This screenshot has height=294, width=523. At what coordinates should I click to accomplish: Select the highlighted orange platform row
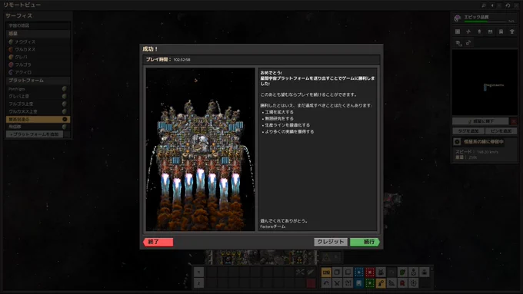38,119
